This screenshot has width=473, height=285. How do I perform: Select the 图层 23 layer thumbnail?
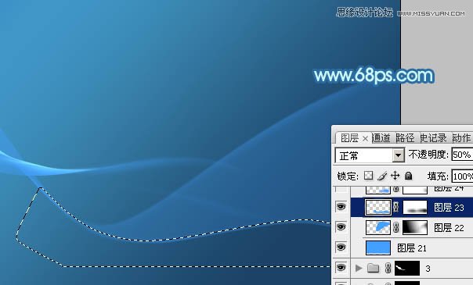(378, 207)
